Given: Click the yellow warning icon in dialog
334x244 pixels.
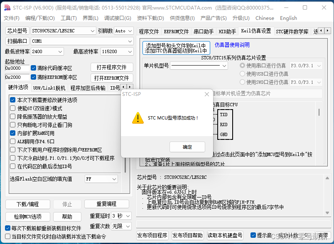Looking at the screenshot, I should [138, 118].
